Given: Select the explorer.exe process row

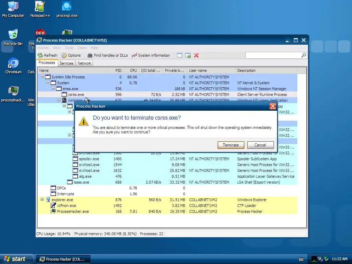Looking at the screenshot, I should tap(167, 200).
